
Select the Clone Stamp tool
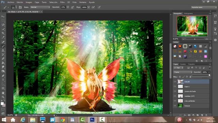tap(3, 50)
